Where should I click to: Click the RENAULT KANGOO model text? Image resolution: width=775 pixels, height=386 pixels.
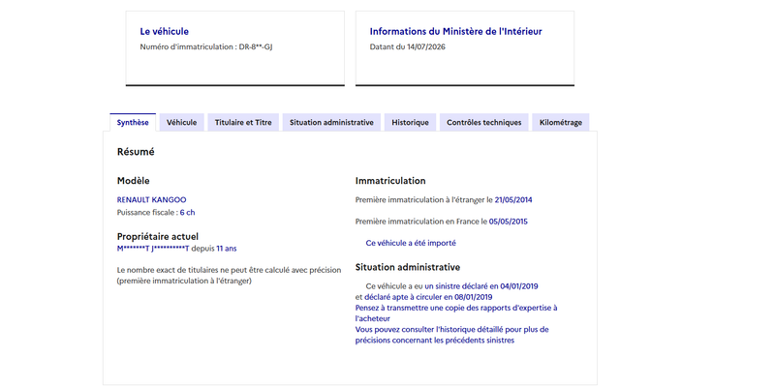coord(152,200)
